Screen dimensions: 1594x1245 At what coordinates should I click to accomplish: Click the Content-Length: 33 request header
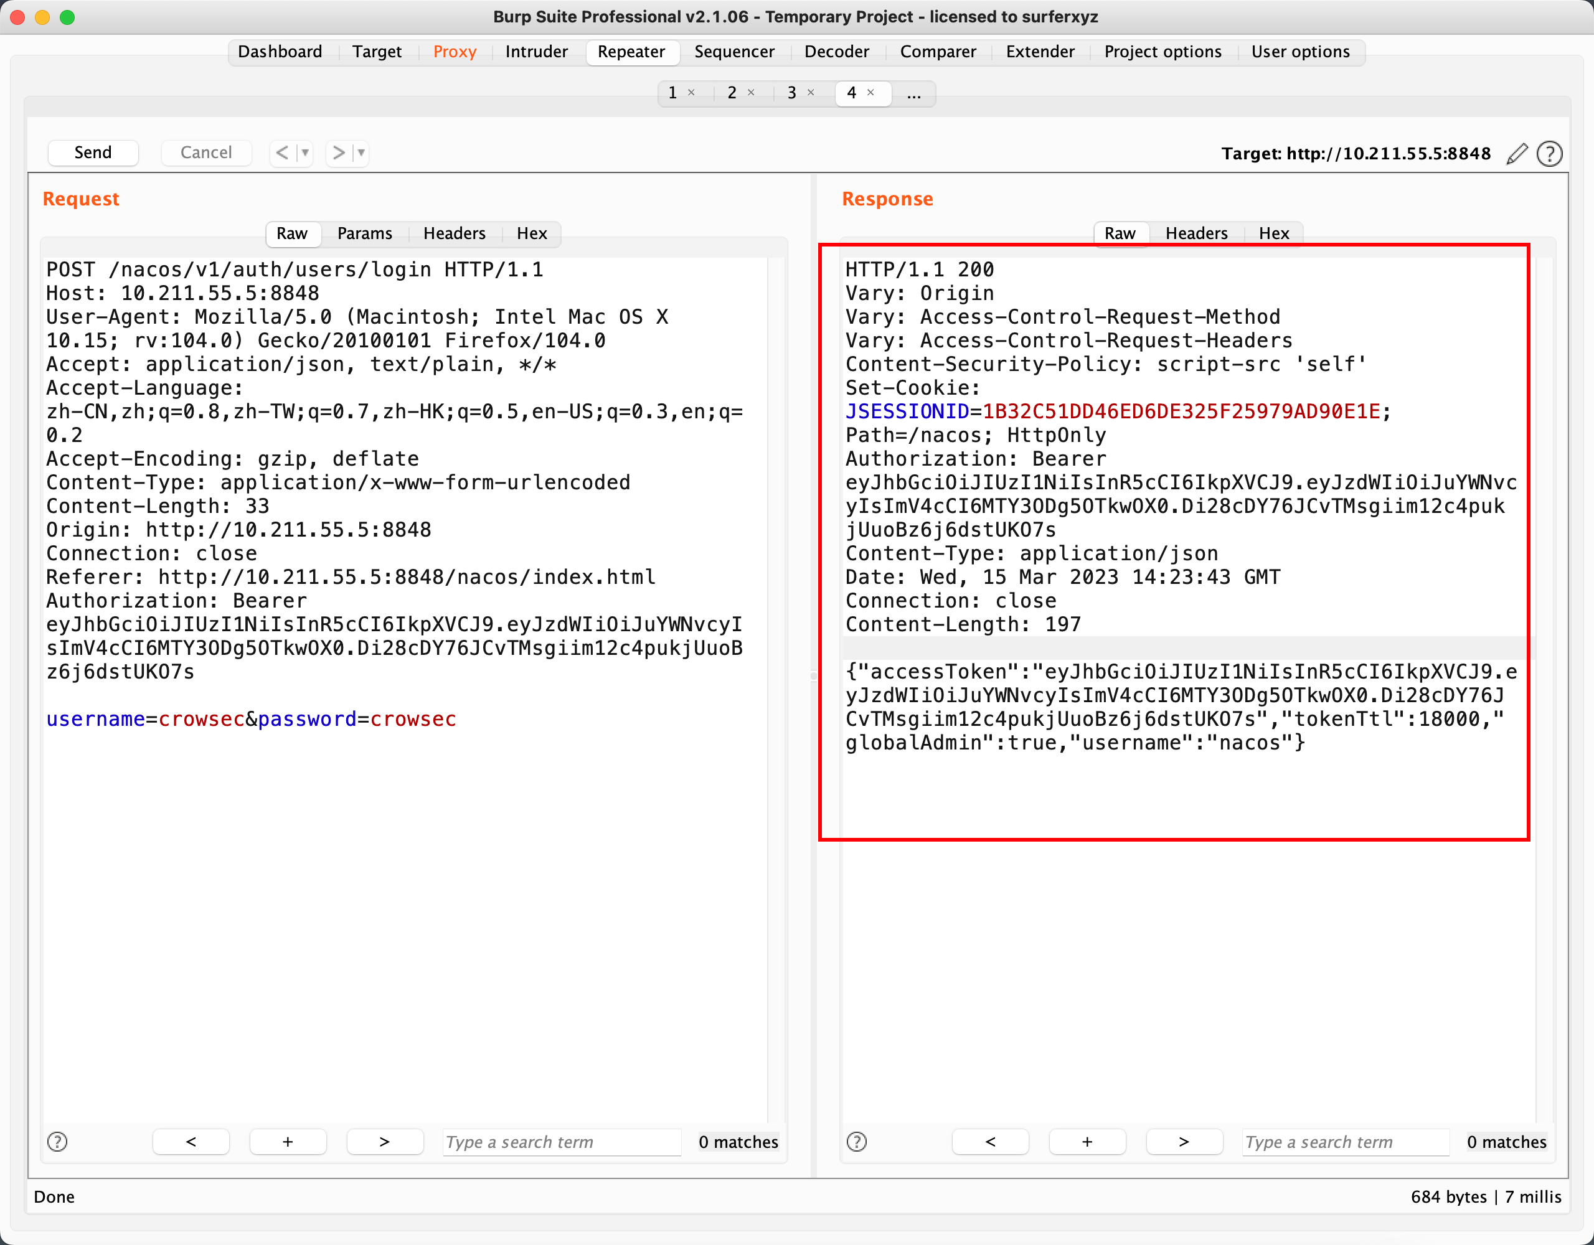click(x=158, y=507)
